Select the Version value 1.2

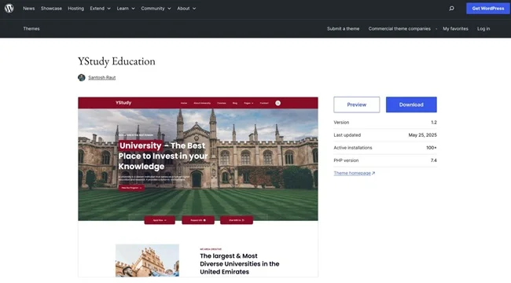[x=434, y=123]
